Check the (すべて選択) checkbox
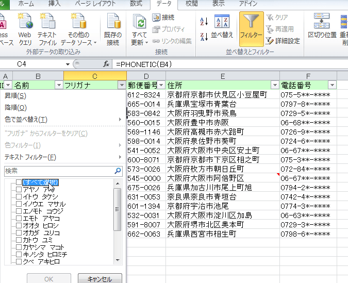 click(19, 182)
